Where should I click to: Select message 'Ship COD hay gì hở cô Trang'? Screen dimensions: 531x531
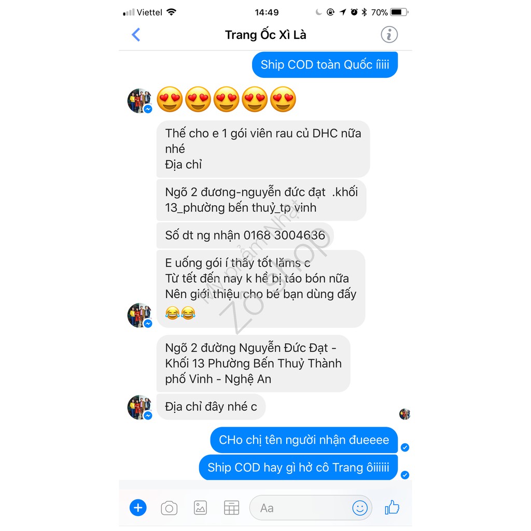click(x=298, y=467)
